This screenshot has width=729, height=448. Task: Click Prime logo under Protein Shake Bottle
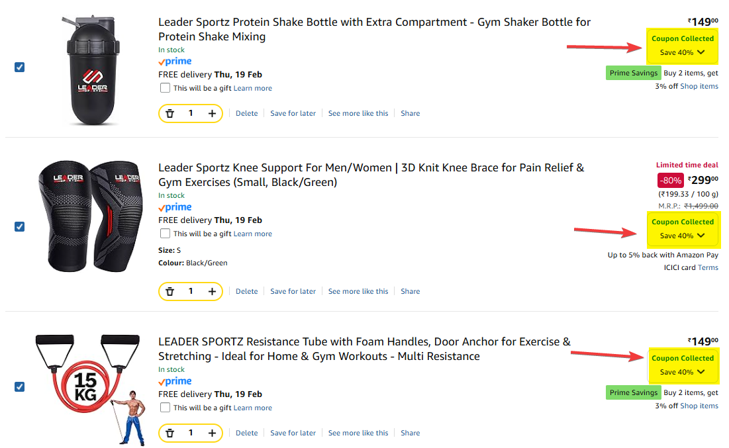pos(175,62)
